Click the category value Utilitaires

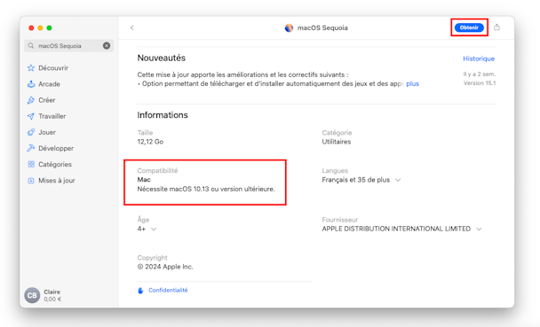click(x=337, y=142)
